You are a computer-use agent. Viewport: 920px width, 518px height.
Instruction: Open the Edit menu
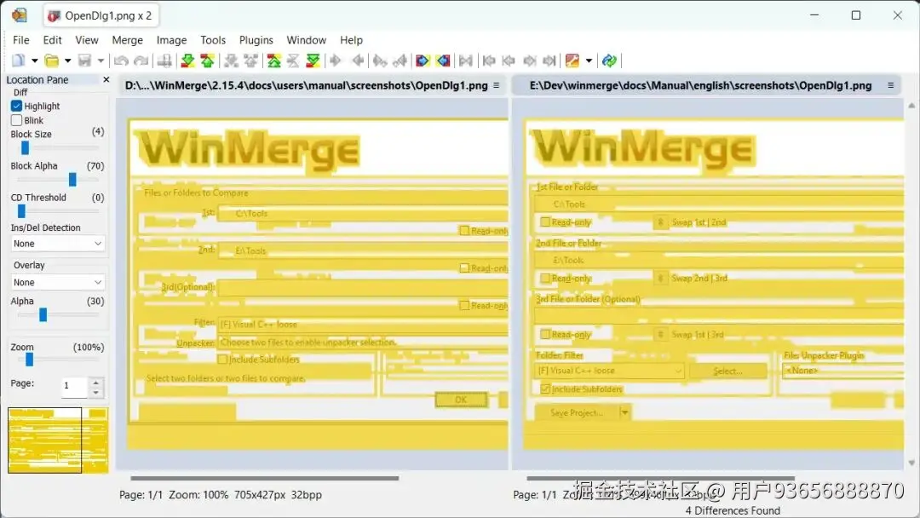[52, 40]
